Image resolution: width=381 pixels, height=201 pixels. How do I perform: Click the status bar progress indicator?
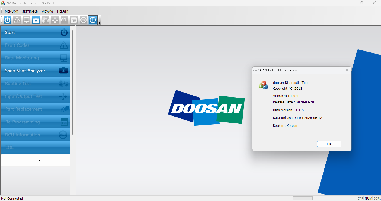302,198
